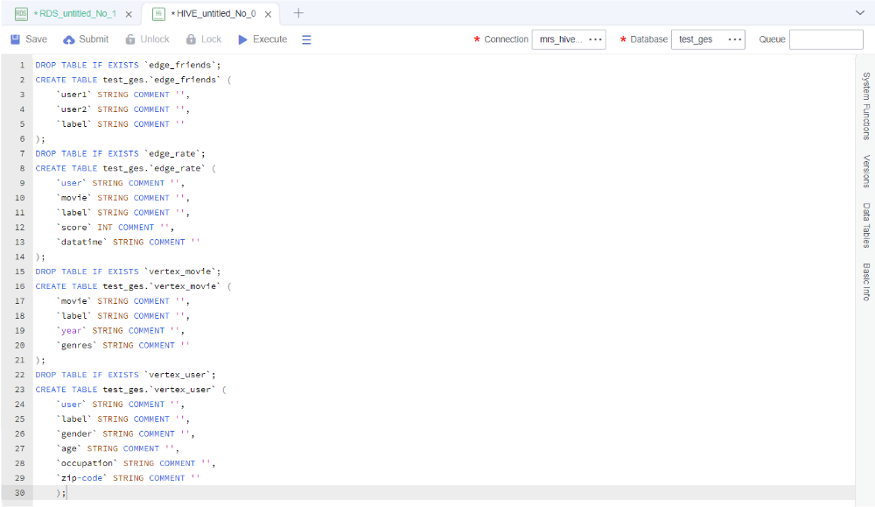This screenshot has width=875, height=507.
Task: Click the text "`datatime` STRING COMMENT ''"
Action: (x=128, y=243)
